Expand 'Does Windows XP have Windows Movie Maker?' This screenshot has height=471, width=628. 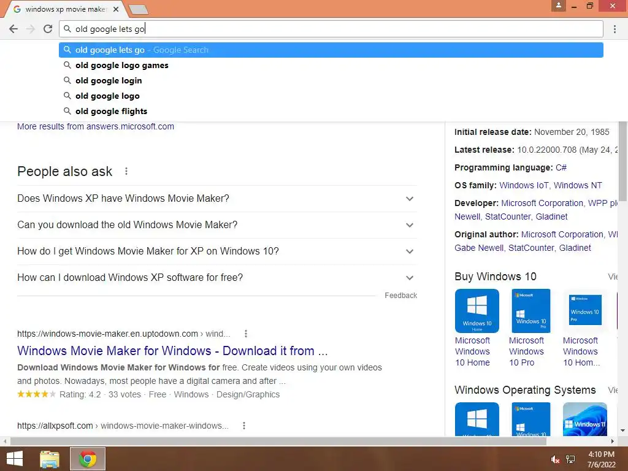tap(217, 199)
